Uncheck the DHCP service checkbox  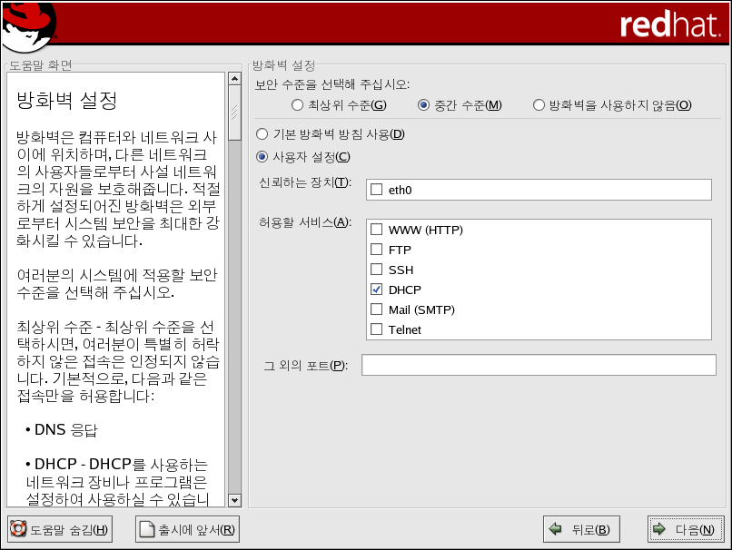coord(376,290)
